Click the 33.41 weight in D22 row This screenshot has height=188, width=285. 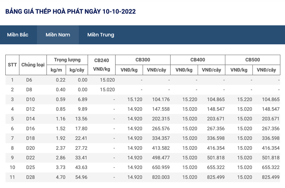[x=81, y=158]
